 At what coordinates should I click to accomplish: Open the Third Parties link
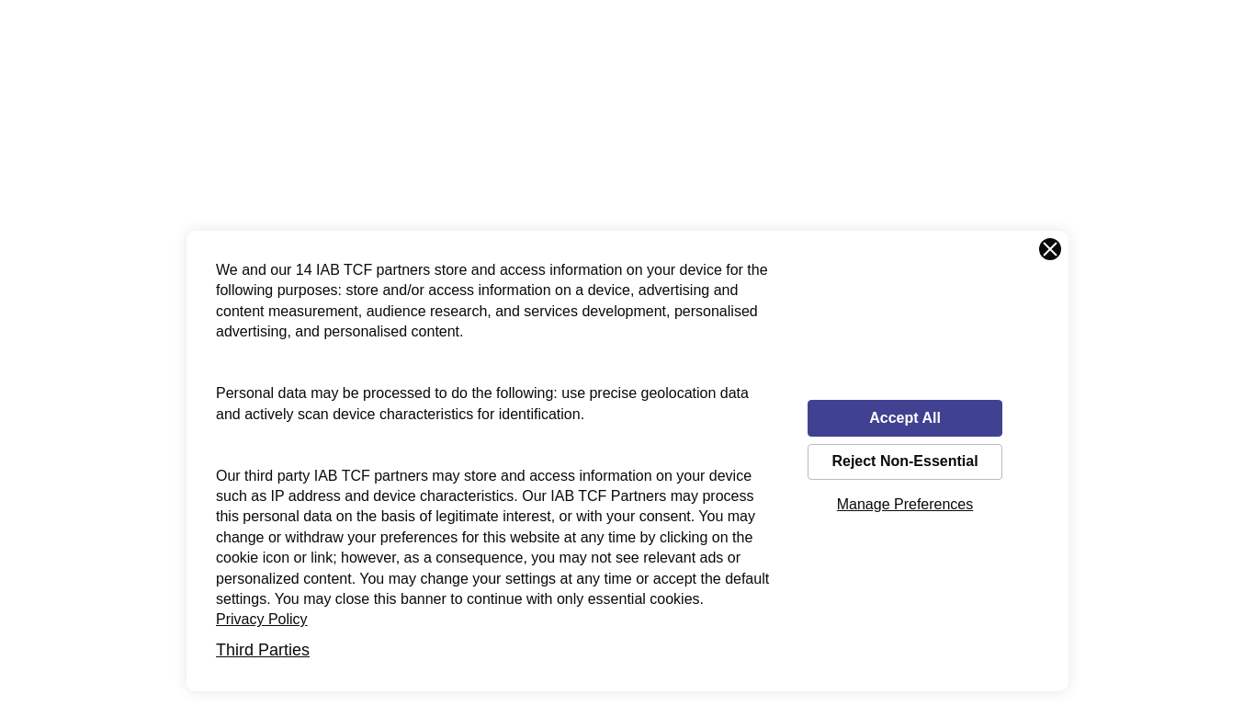coord(263,650)
